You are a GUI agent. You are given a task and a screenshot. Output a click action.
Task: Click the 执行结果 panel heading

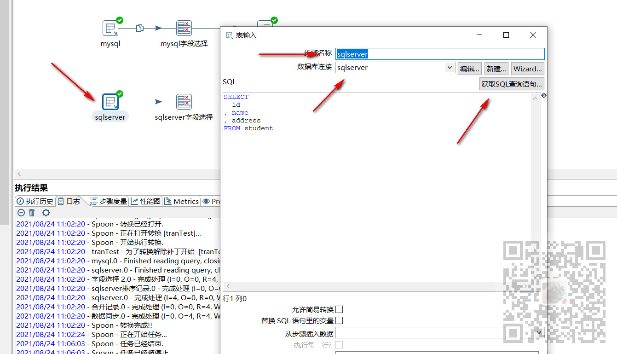tap(31, 188)
